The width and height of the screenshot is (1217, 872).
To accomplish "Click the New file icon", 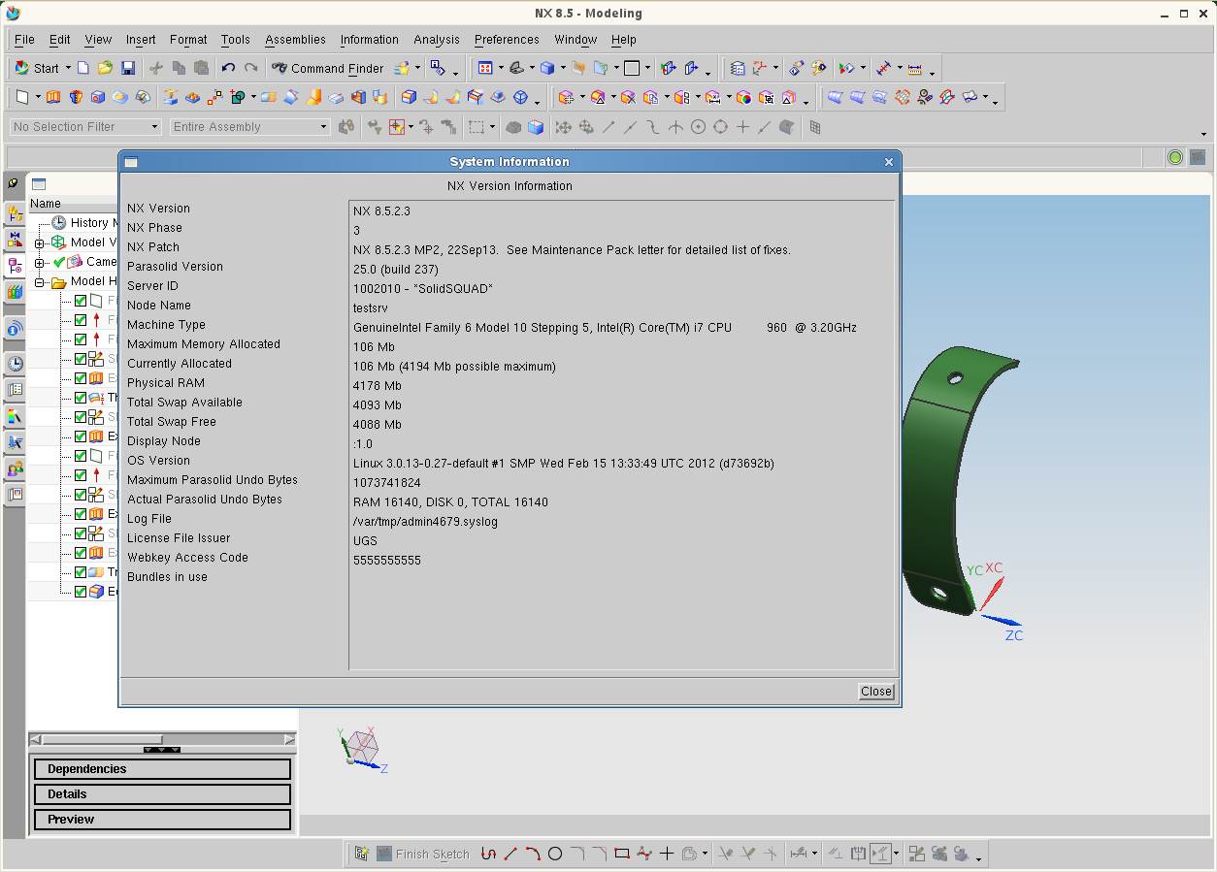I will point(83,68).
